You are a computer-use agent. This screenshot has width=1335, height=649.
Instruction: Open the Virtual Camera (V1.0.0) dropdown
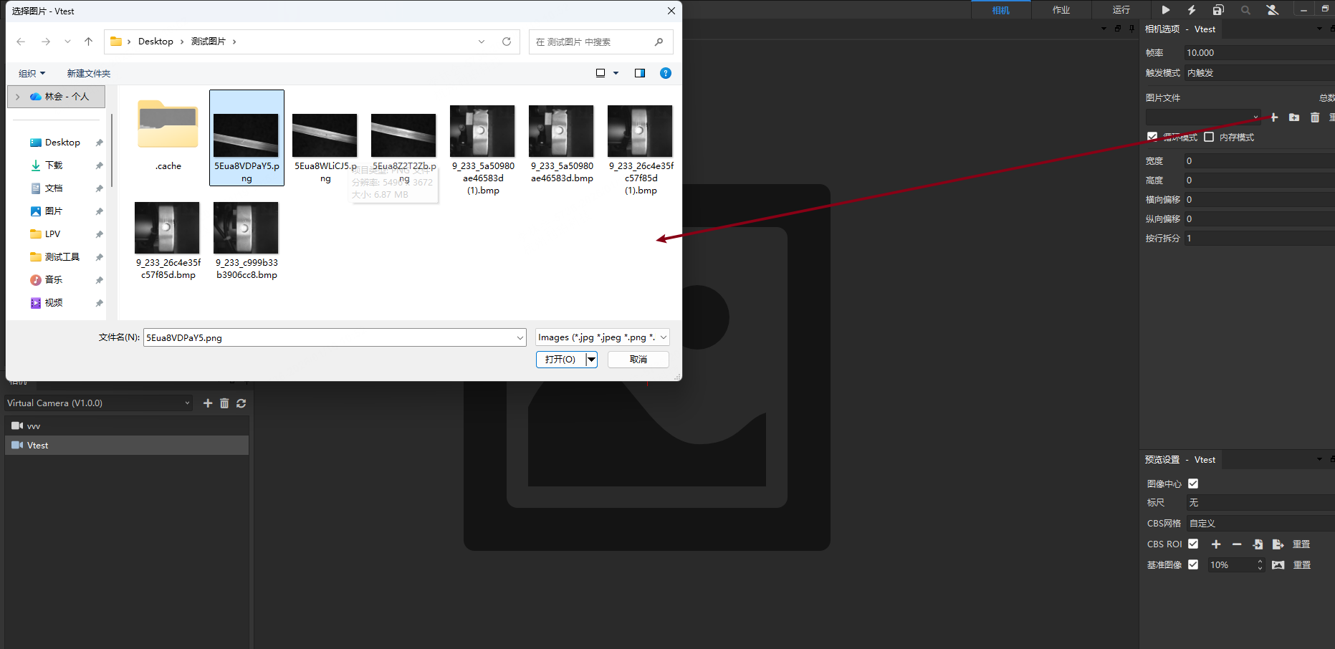(x=99, y=403)
